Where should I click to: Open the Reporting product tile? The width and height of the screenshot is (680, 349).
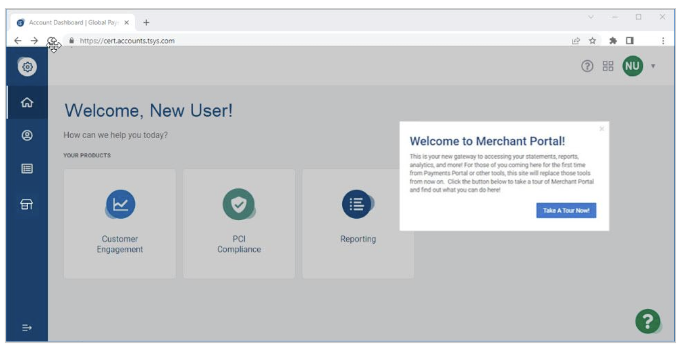pyautogui.click(x=358, y=223)
